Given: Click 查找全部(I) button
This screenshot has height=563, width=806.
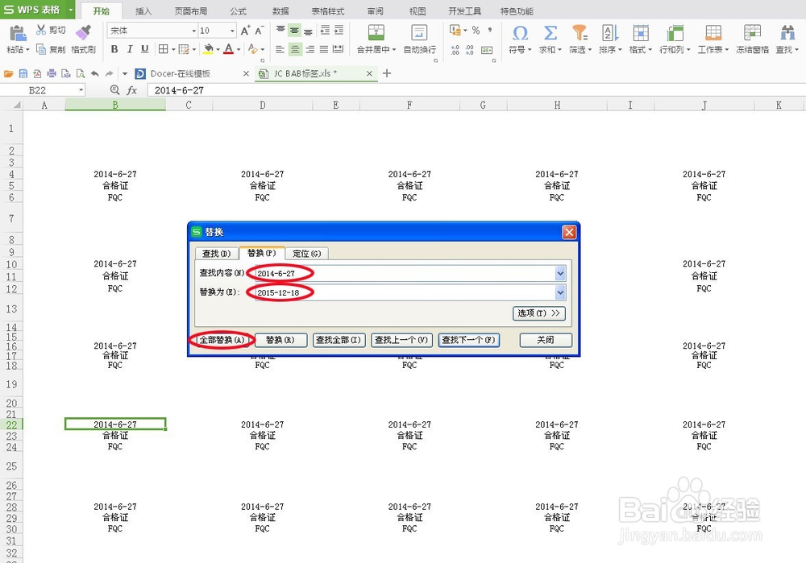Looking at the screenshot, I should (x=339, y=340).
